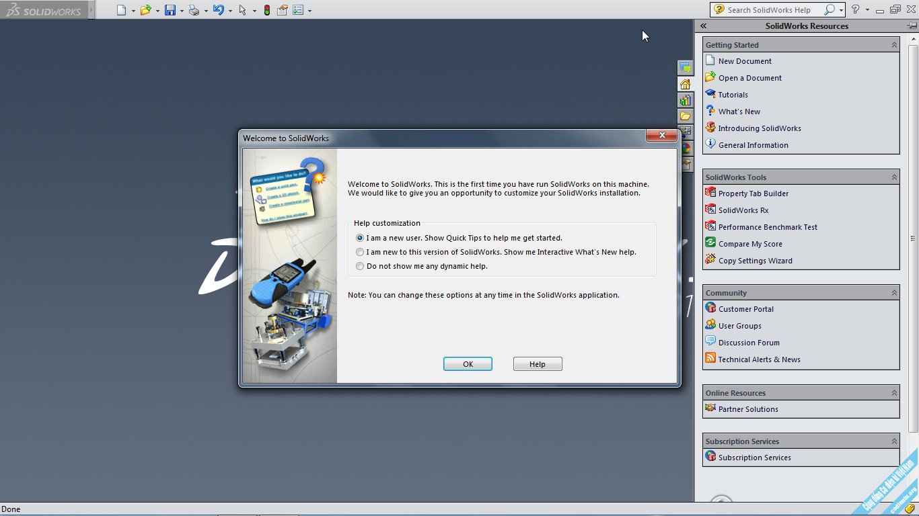Click the Technical Alerts RSS icon
The height and width of the screenshot is (516, 919).
click(710, 359)
